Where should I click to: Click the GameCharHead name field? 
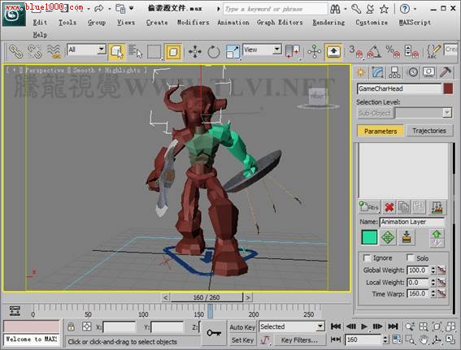click(399, 89)
